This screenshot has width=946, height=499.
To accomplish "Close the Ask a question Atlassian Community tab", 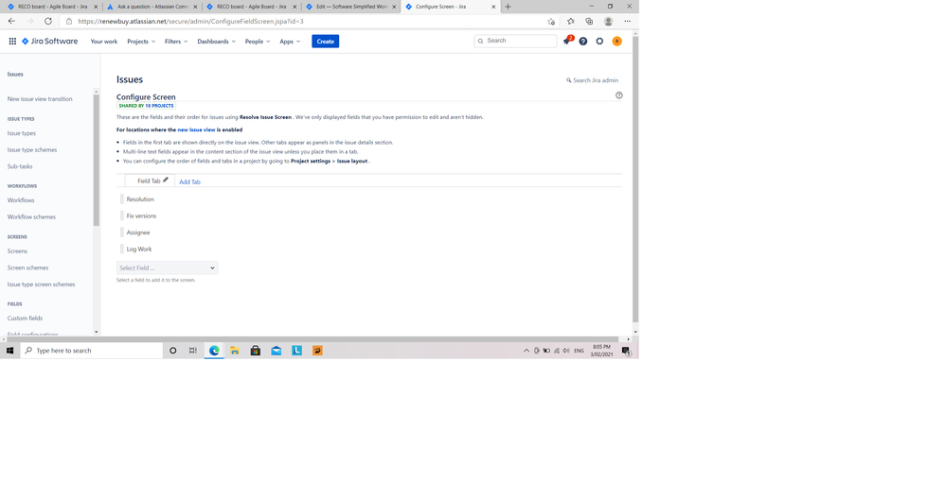I will pos(195,7).
